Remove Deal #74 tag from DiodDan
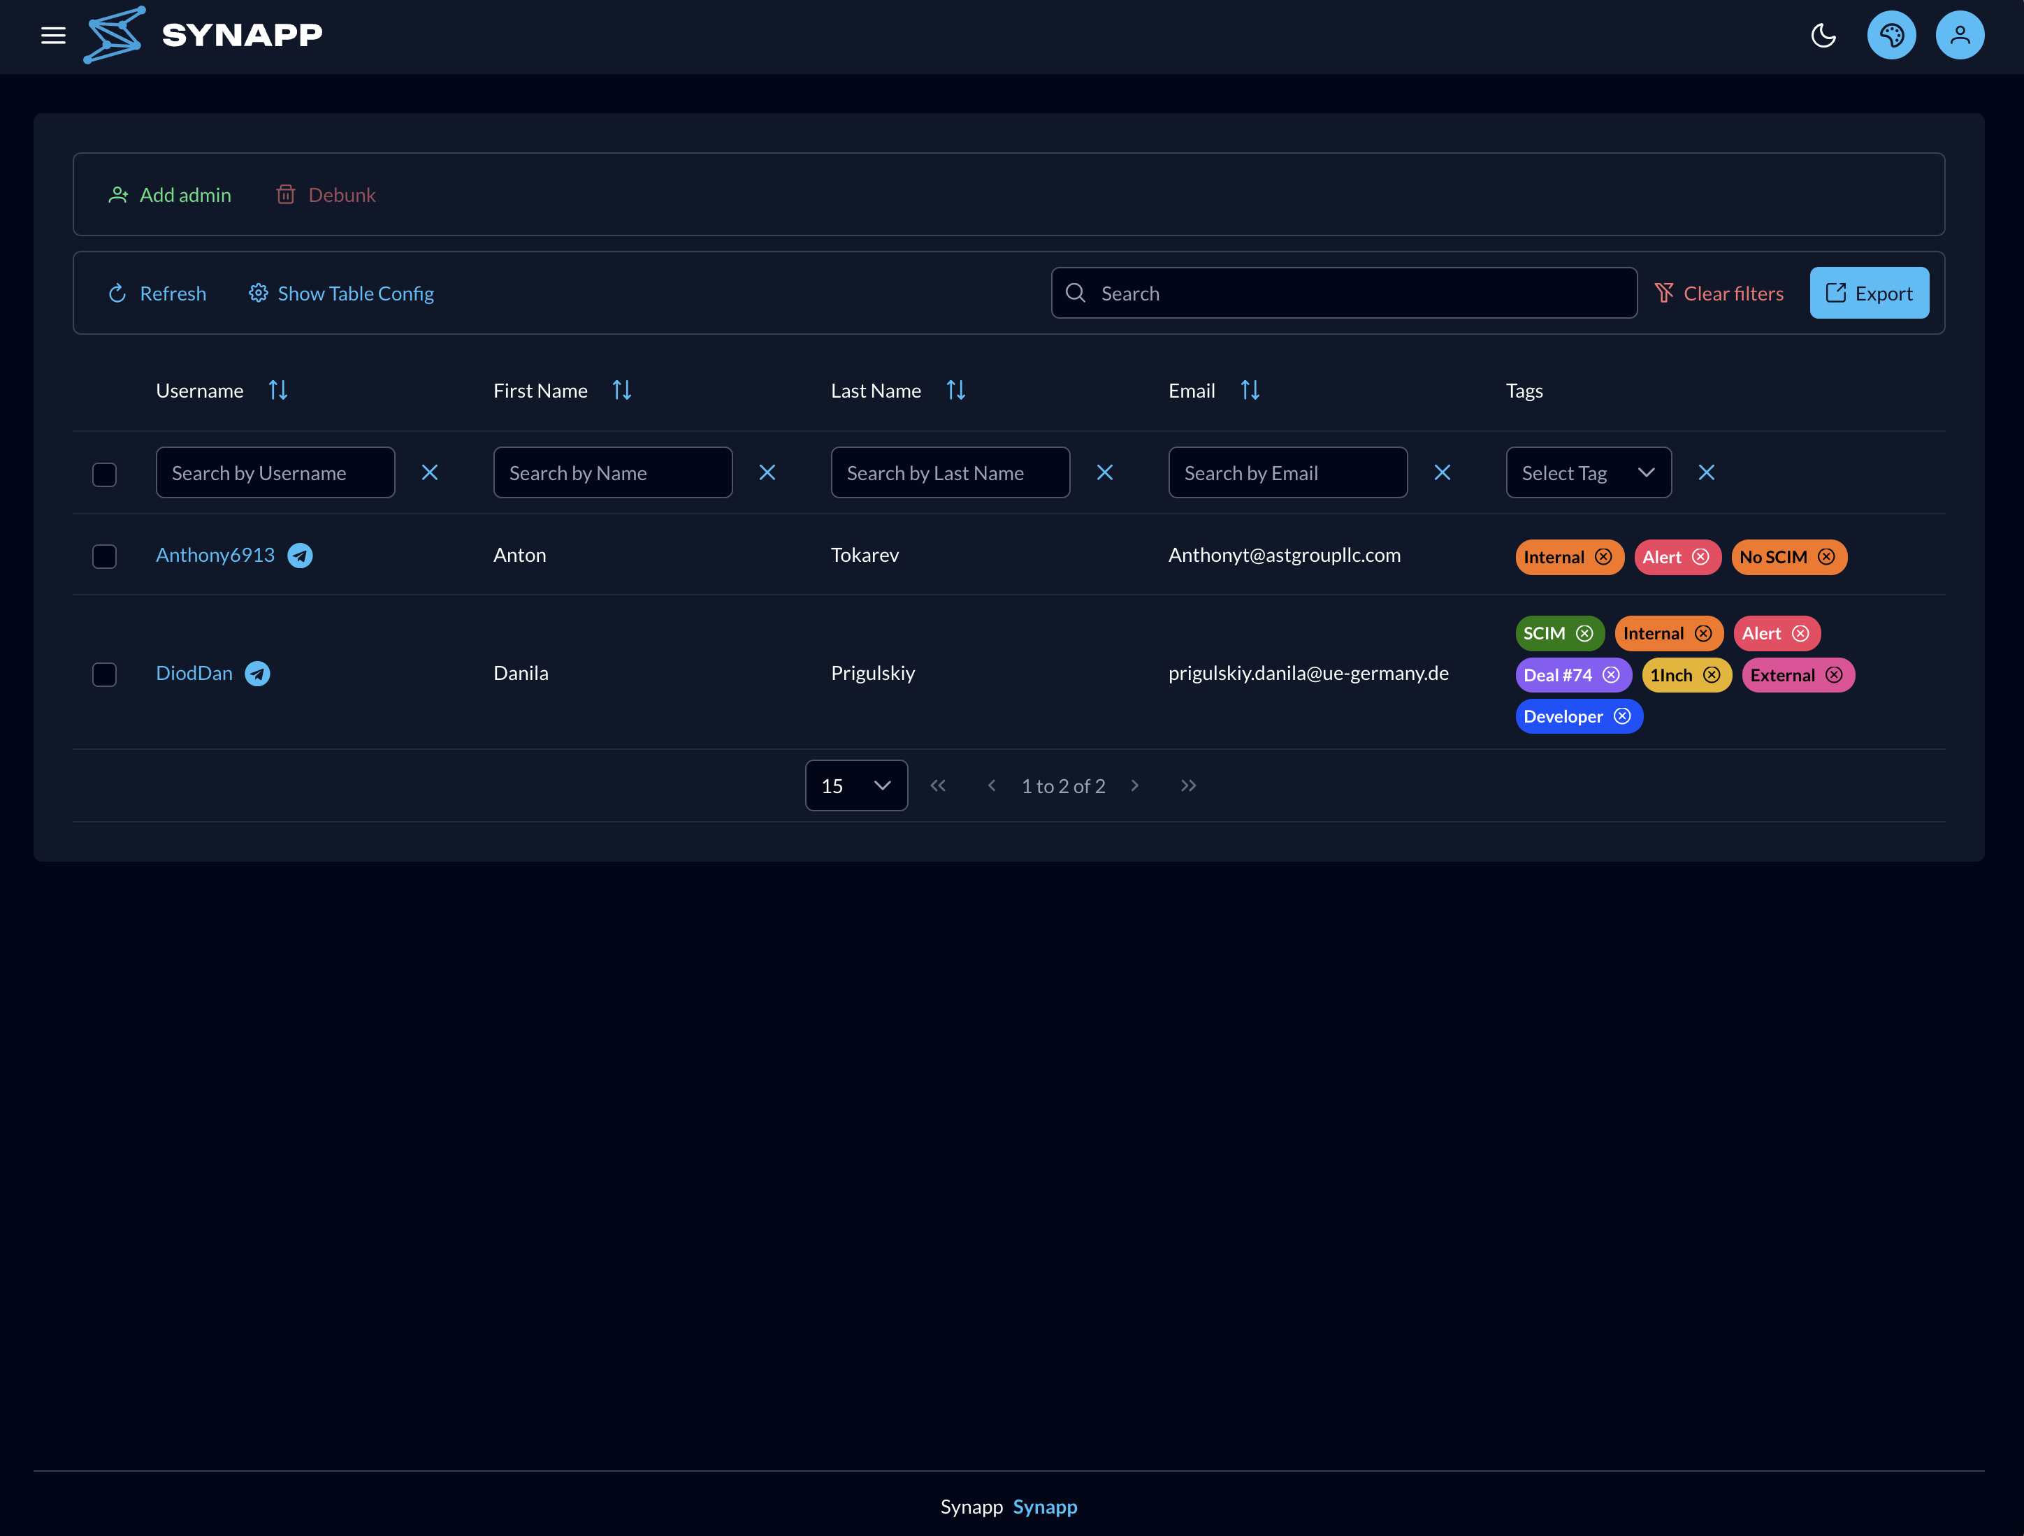Screen dimensions: 2024x1536 tap(1612, 674)
